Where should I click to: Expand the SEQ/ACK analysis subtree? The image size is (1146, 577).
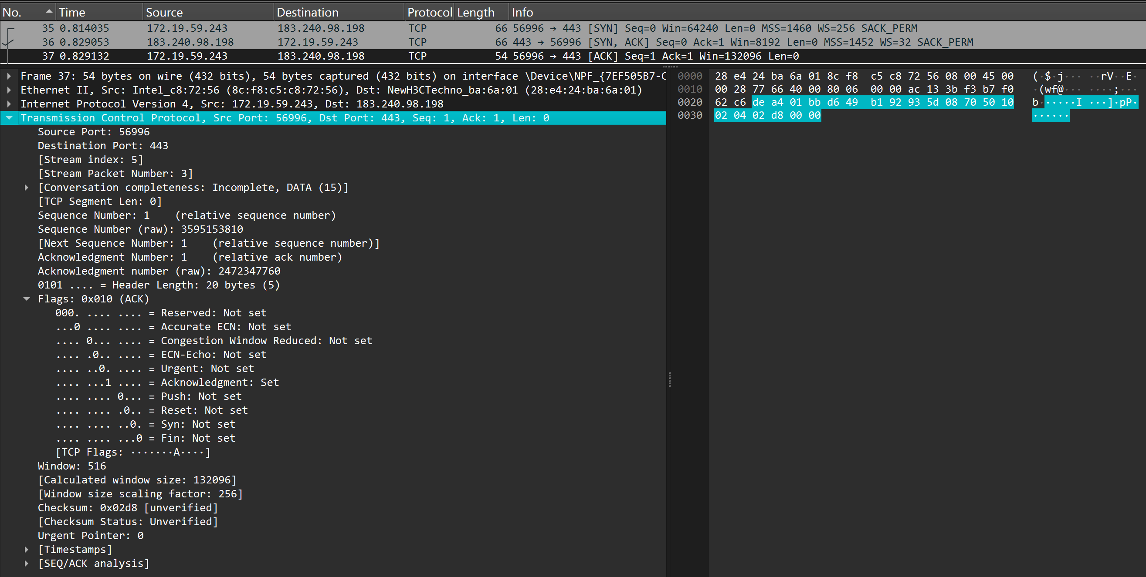27,564
